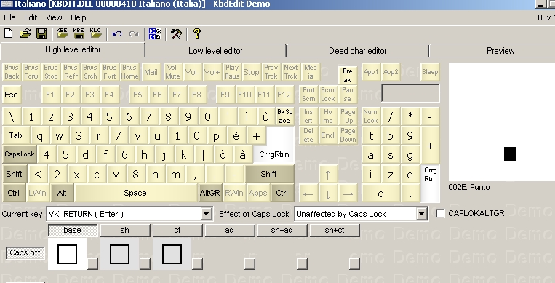555x283 pixels.
Task: Select the sh+ag modifier button
Action: pyautogui.click(x=282, y=230)
